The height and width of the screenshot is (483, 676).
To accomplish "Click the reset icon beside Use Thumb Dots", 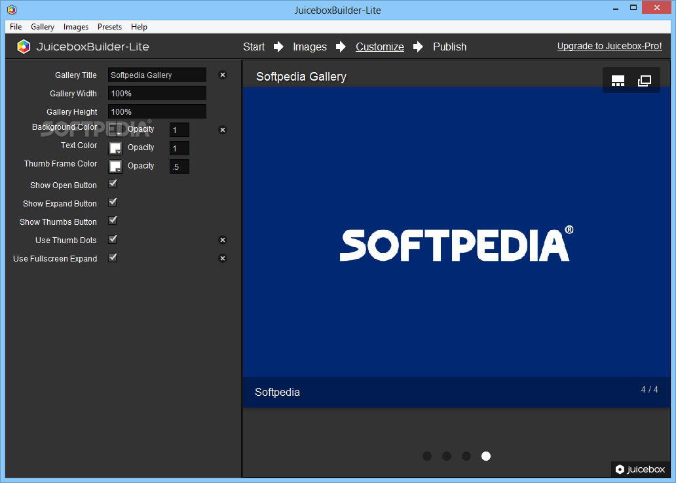I will (223, 241).
